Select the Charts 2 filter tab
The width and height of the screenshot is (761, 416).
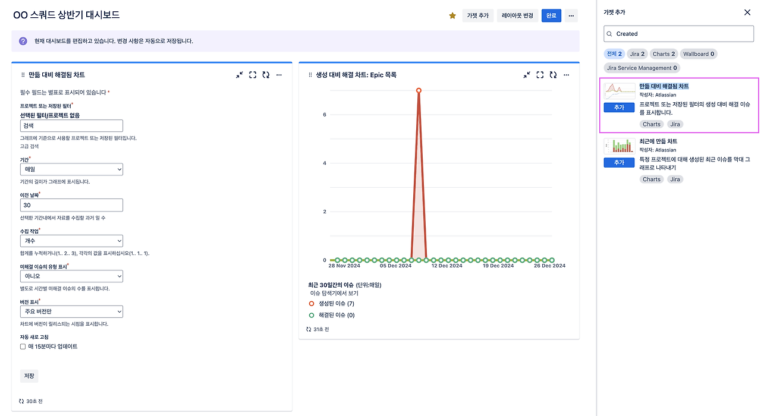663,54
